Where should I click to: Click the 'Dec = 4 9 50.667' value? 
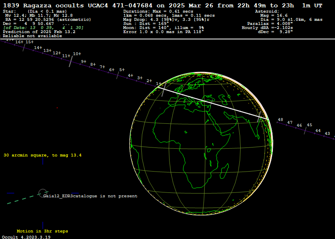point(29,24)
